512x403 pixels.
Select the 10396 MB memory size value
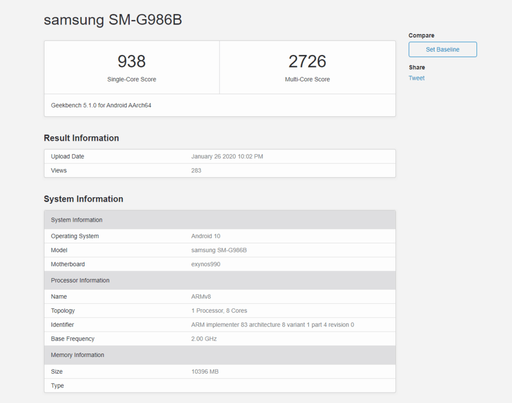(204, 372)
